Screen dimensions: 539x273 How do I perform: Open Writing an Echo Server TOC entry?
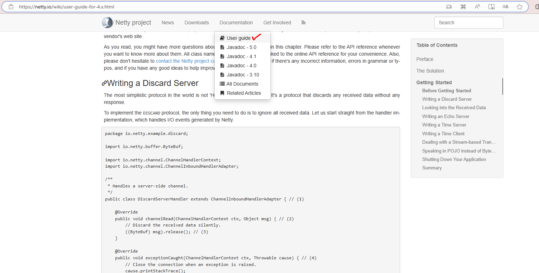pyautogui.click(x=446, y=116)
